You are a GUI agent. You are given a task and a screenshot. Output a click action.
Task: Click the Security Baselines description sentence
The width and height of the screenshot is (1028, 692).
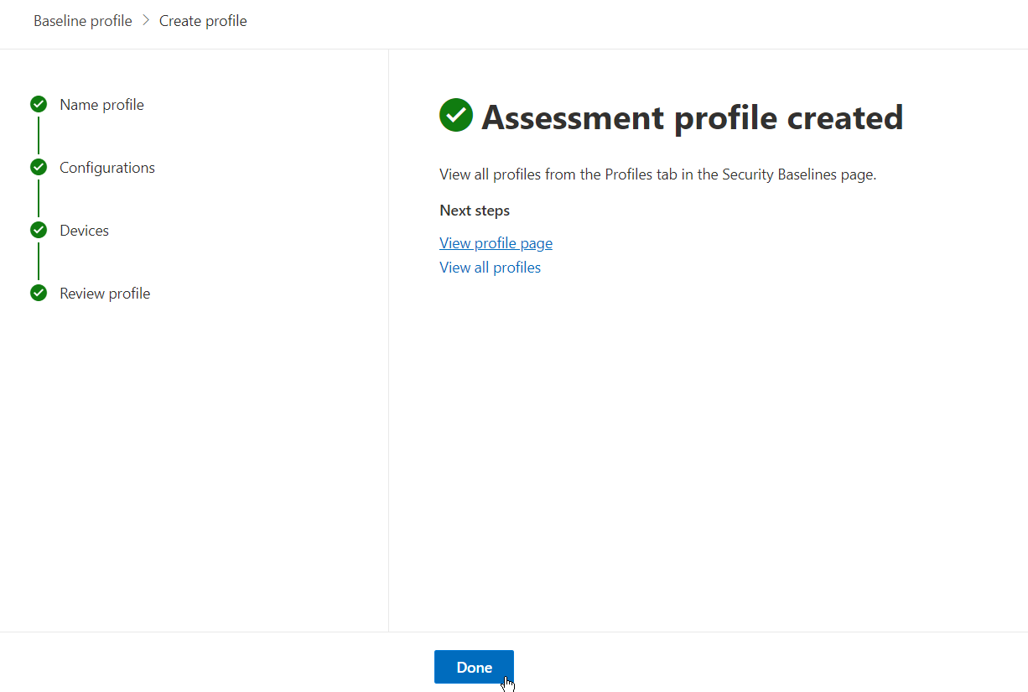[x=657, y=174]
